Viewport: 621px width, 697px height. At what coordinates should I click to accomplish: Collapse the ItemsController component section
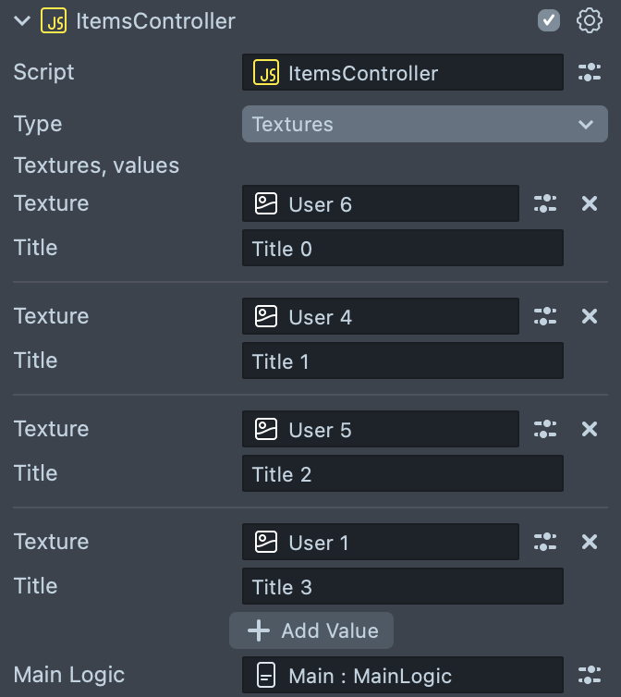(22, 20)
